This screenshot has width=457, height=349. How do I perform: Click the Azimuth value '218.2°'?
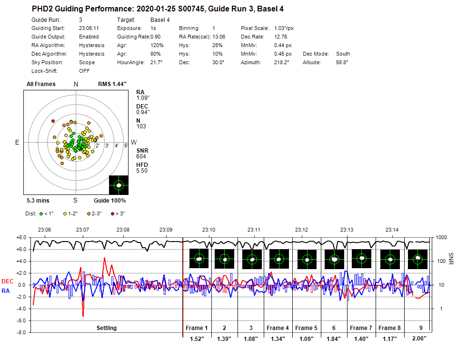(281, 62)
